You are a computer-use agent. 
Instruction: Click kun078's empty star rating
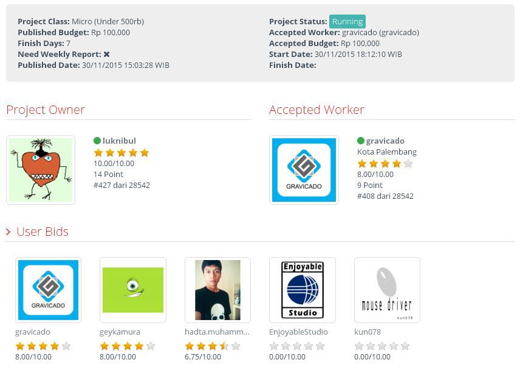point(381,346)
